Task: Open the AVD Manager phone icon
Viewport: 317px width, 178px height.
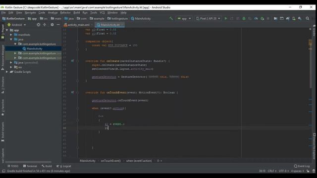Action: (294, 18)
